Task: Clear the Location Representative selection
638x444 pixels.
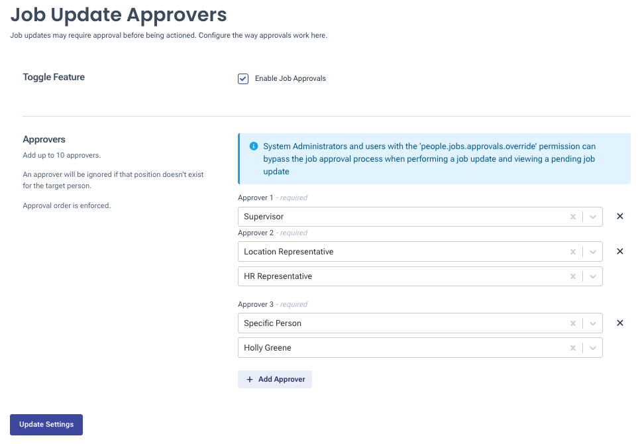Action: point(573,252)
